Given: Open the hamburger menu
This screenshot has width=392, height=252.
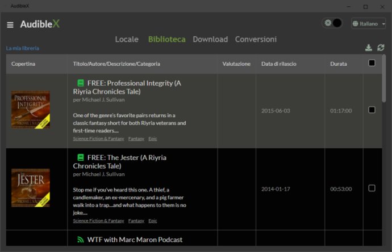Looking at the screenshot, I should 10,25.
